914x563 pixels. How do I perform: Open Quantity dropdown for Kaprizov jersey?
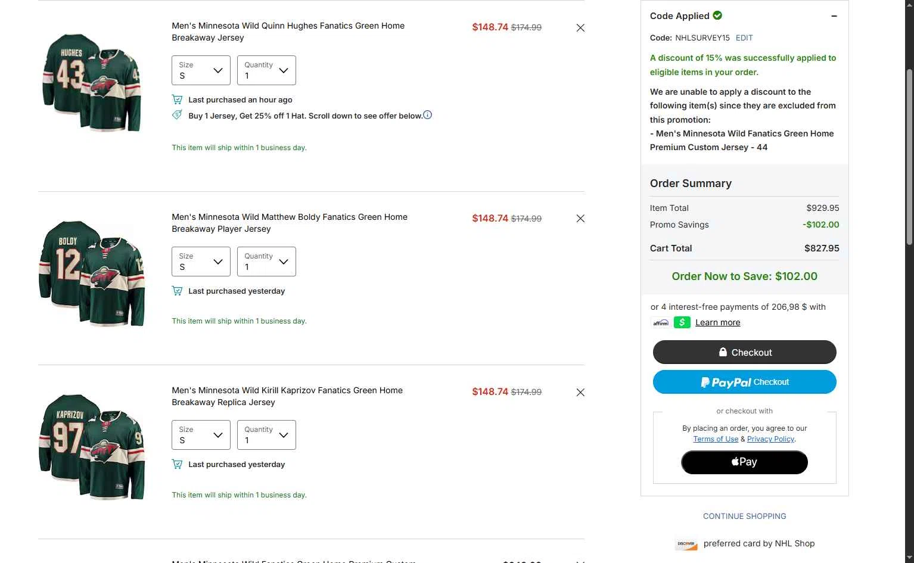pos(266,435)
